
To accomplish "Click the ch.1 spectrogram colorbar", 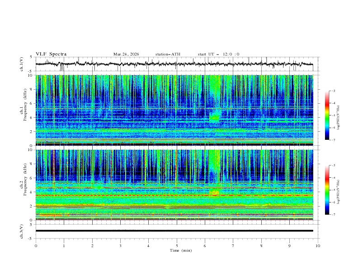I will [x=327, y=115].
